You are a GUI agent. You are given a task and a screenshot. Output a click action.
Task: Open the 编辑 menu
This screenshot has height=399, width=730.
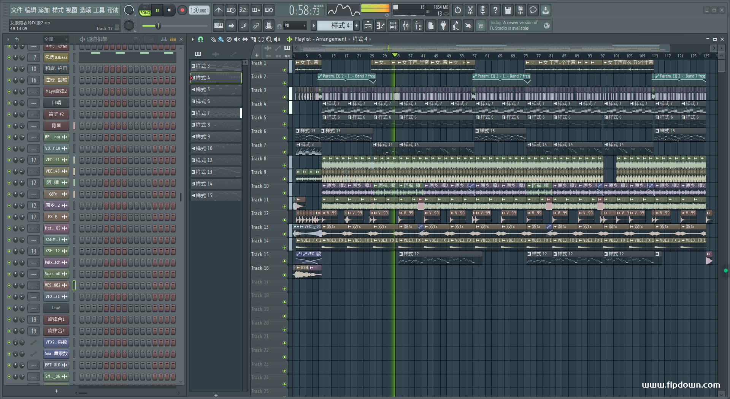[30, 10]
